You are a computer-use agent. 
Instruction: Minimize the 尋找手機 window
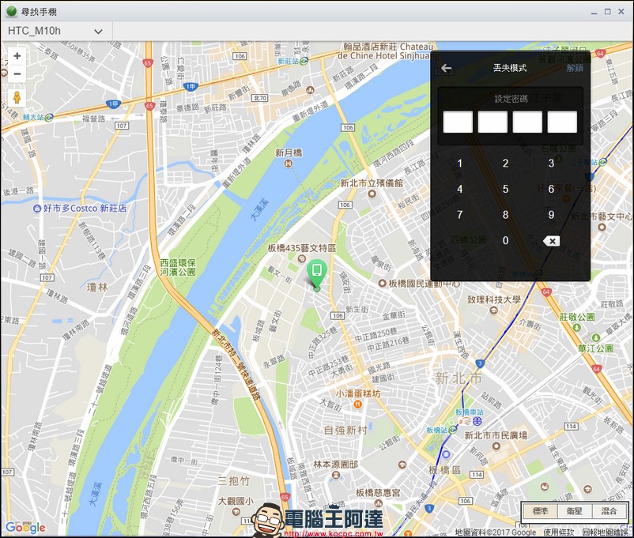tap(594, 12)
